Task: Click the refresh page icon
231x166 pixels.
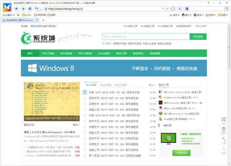Action: tap(173, 9)
